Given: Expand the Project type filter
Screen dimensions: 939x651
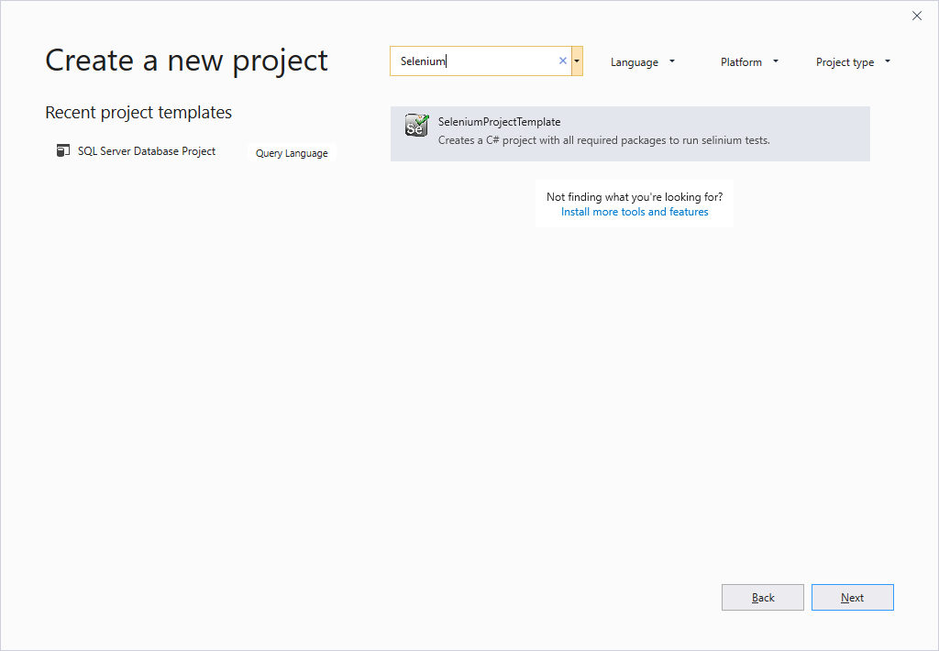Looking at the screenshot, I should coord(852,62).
